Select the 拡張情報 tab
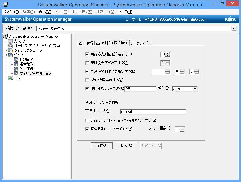241x182 pixels. pyautogui.click(x=121, y=43)
